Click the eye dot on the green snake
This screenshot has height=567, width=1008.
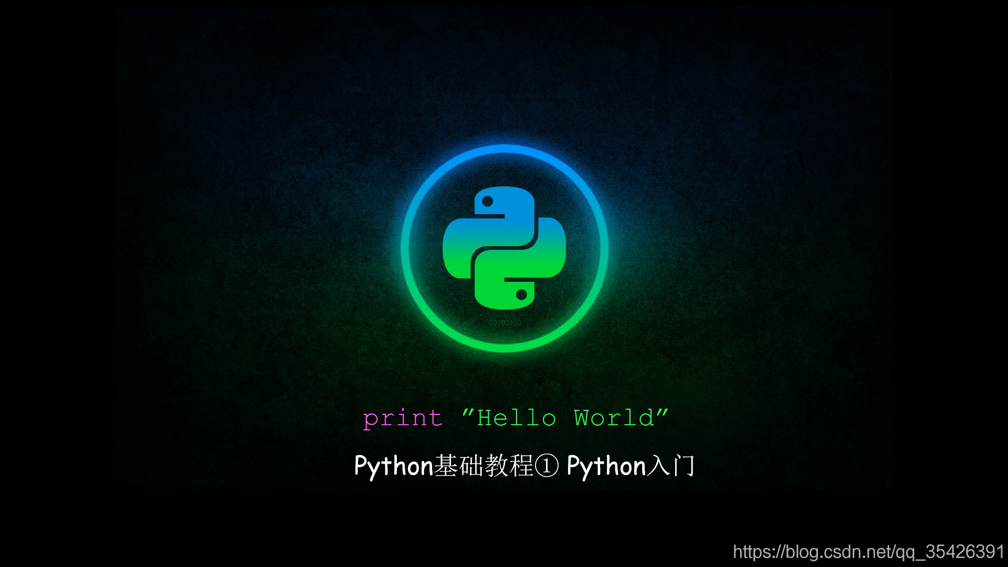[x=521, y=294]
